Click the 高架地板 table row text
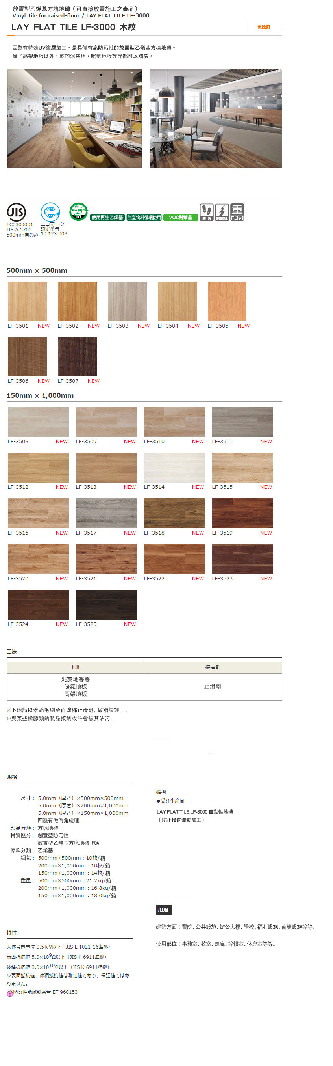This screenshot has height=1066, width=333. (75, 694)
